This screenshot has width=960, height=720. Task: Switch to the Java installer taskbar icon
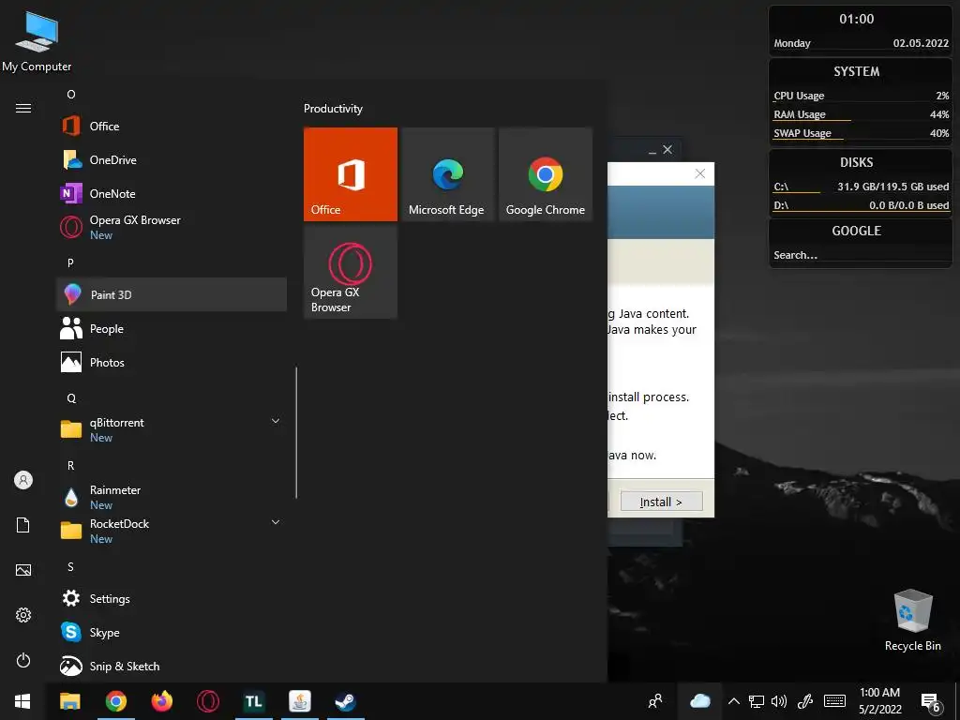pyautogui.click(x=299, y=701)
